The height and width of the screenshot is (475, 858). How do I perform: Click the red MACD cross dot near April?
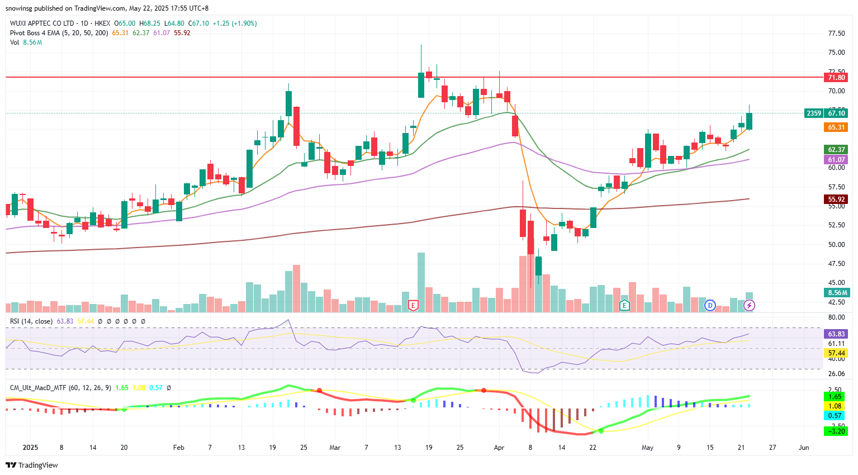click(x=483, y=390)
